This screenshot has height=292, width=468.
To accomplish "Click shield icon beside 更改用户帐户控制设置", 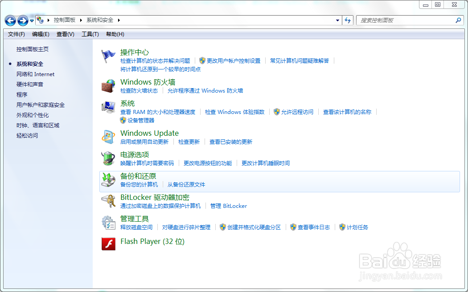I will 202,61.
